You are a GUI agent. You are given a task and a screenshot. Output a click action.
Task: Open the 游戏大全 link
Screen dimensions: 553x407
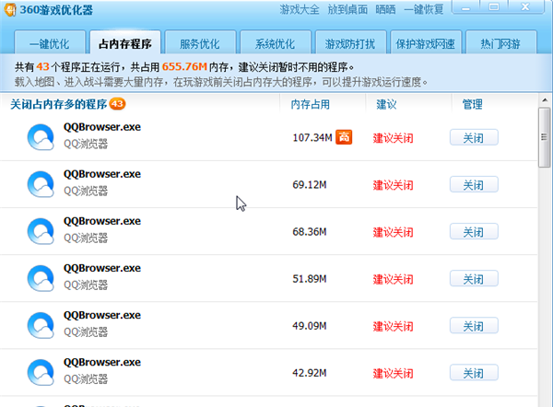[300, 9]
